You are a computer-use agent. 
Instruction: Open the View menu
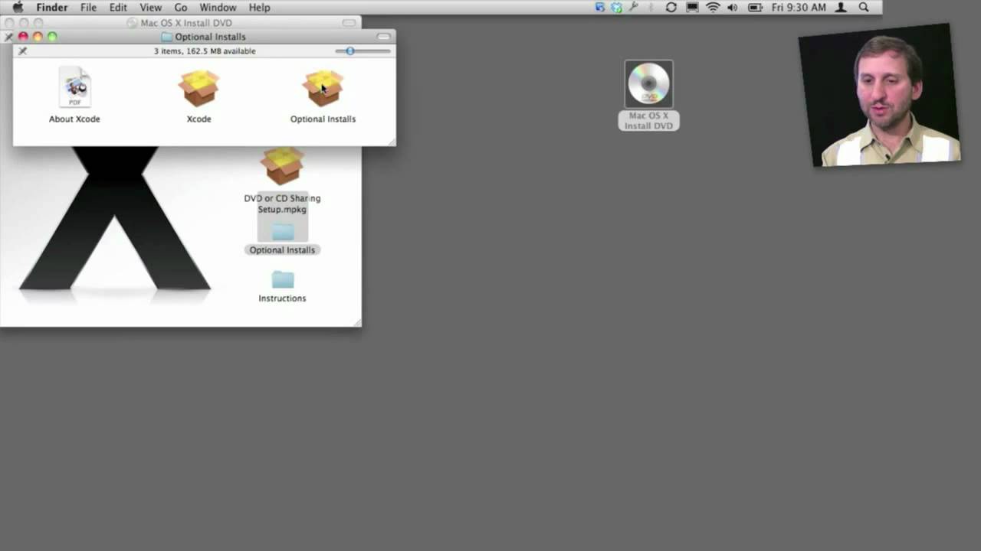[x=150, y=8]
